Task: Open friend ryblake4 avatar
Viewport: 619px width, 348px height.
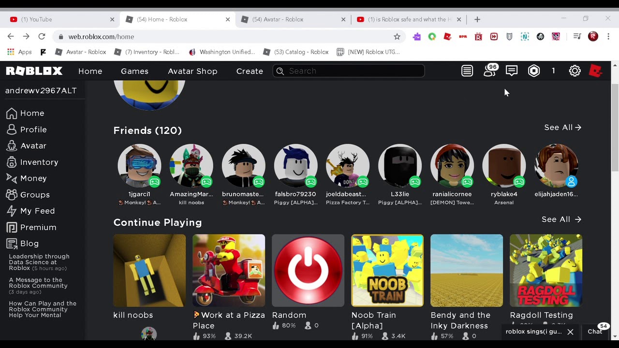Action: pyautogui.click(x=504, y=166)
